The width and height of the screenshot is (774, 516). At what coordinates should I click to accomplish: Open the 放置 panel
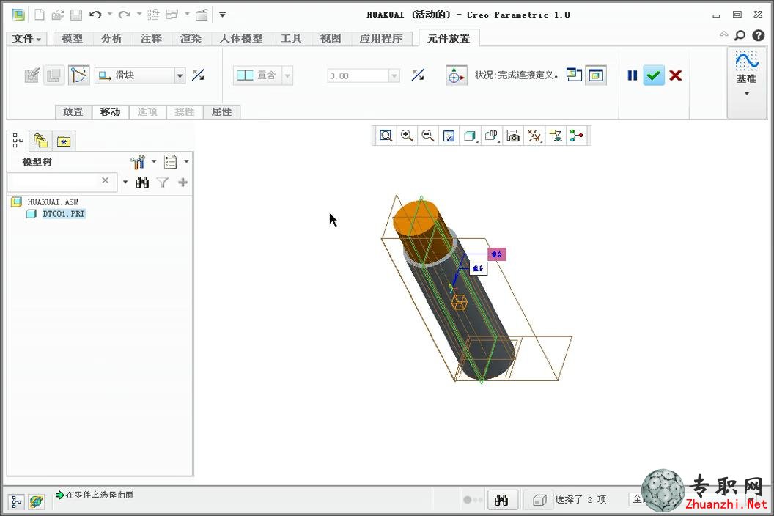coord(73,112)
